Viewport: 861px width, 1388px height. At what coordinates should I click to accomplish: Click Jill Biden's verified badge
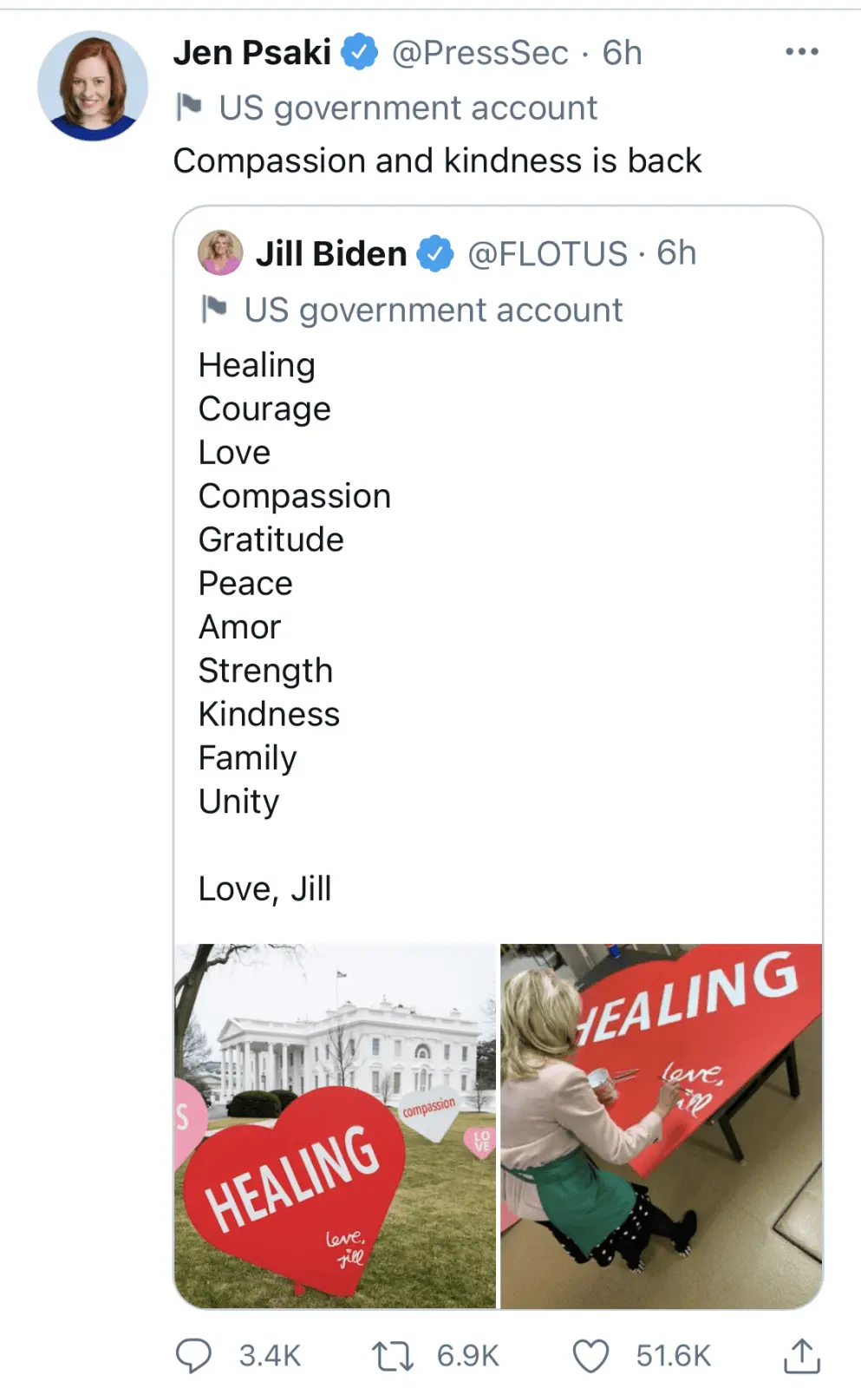coord(434,254)
